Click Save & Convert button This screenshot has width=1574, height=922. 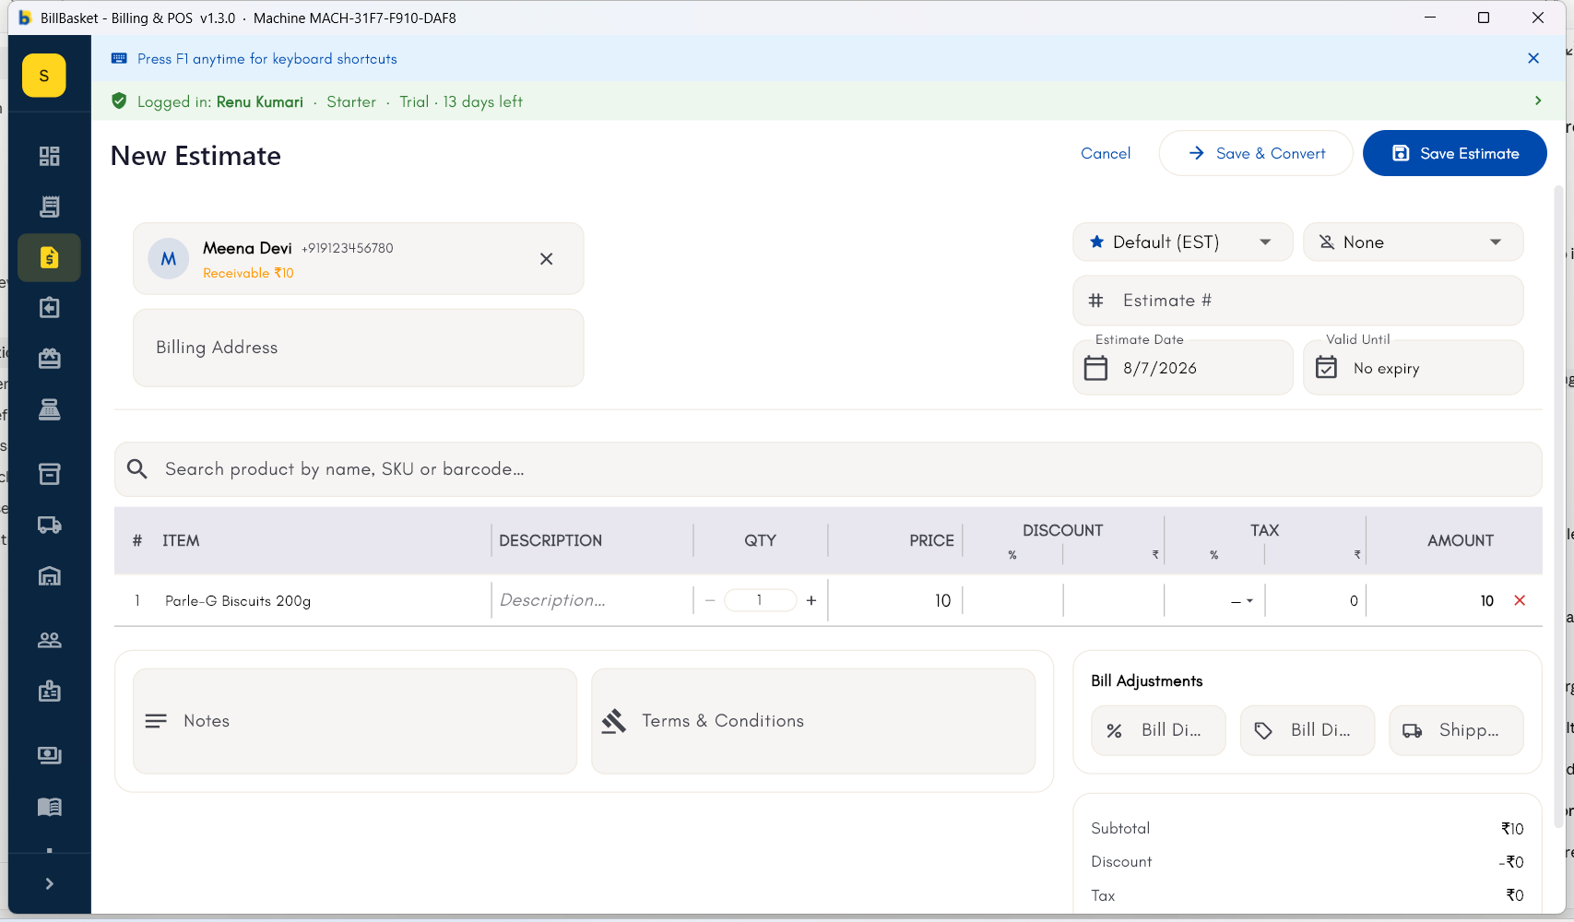click(1256, 153)
